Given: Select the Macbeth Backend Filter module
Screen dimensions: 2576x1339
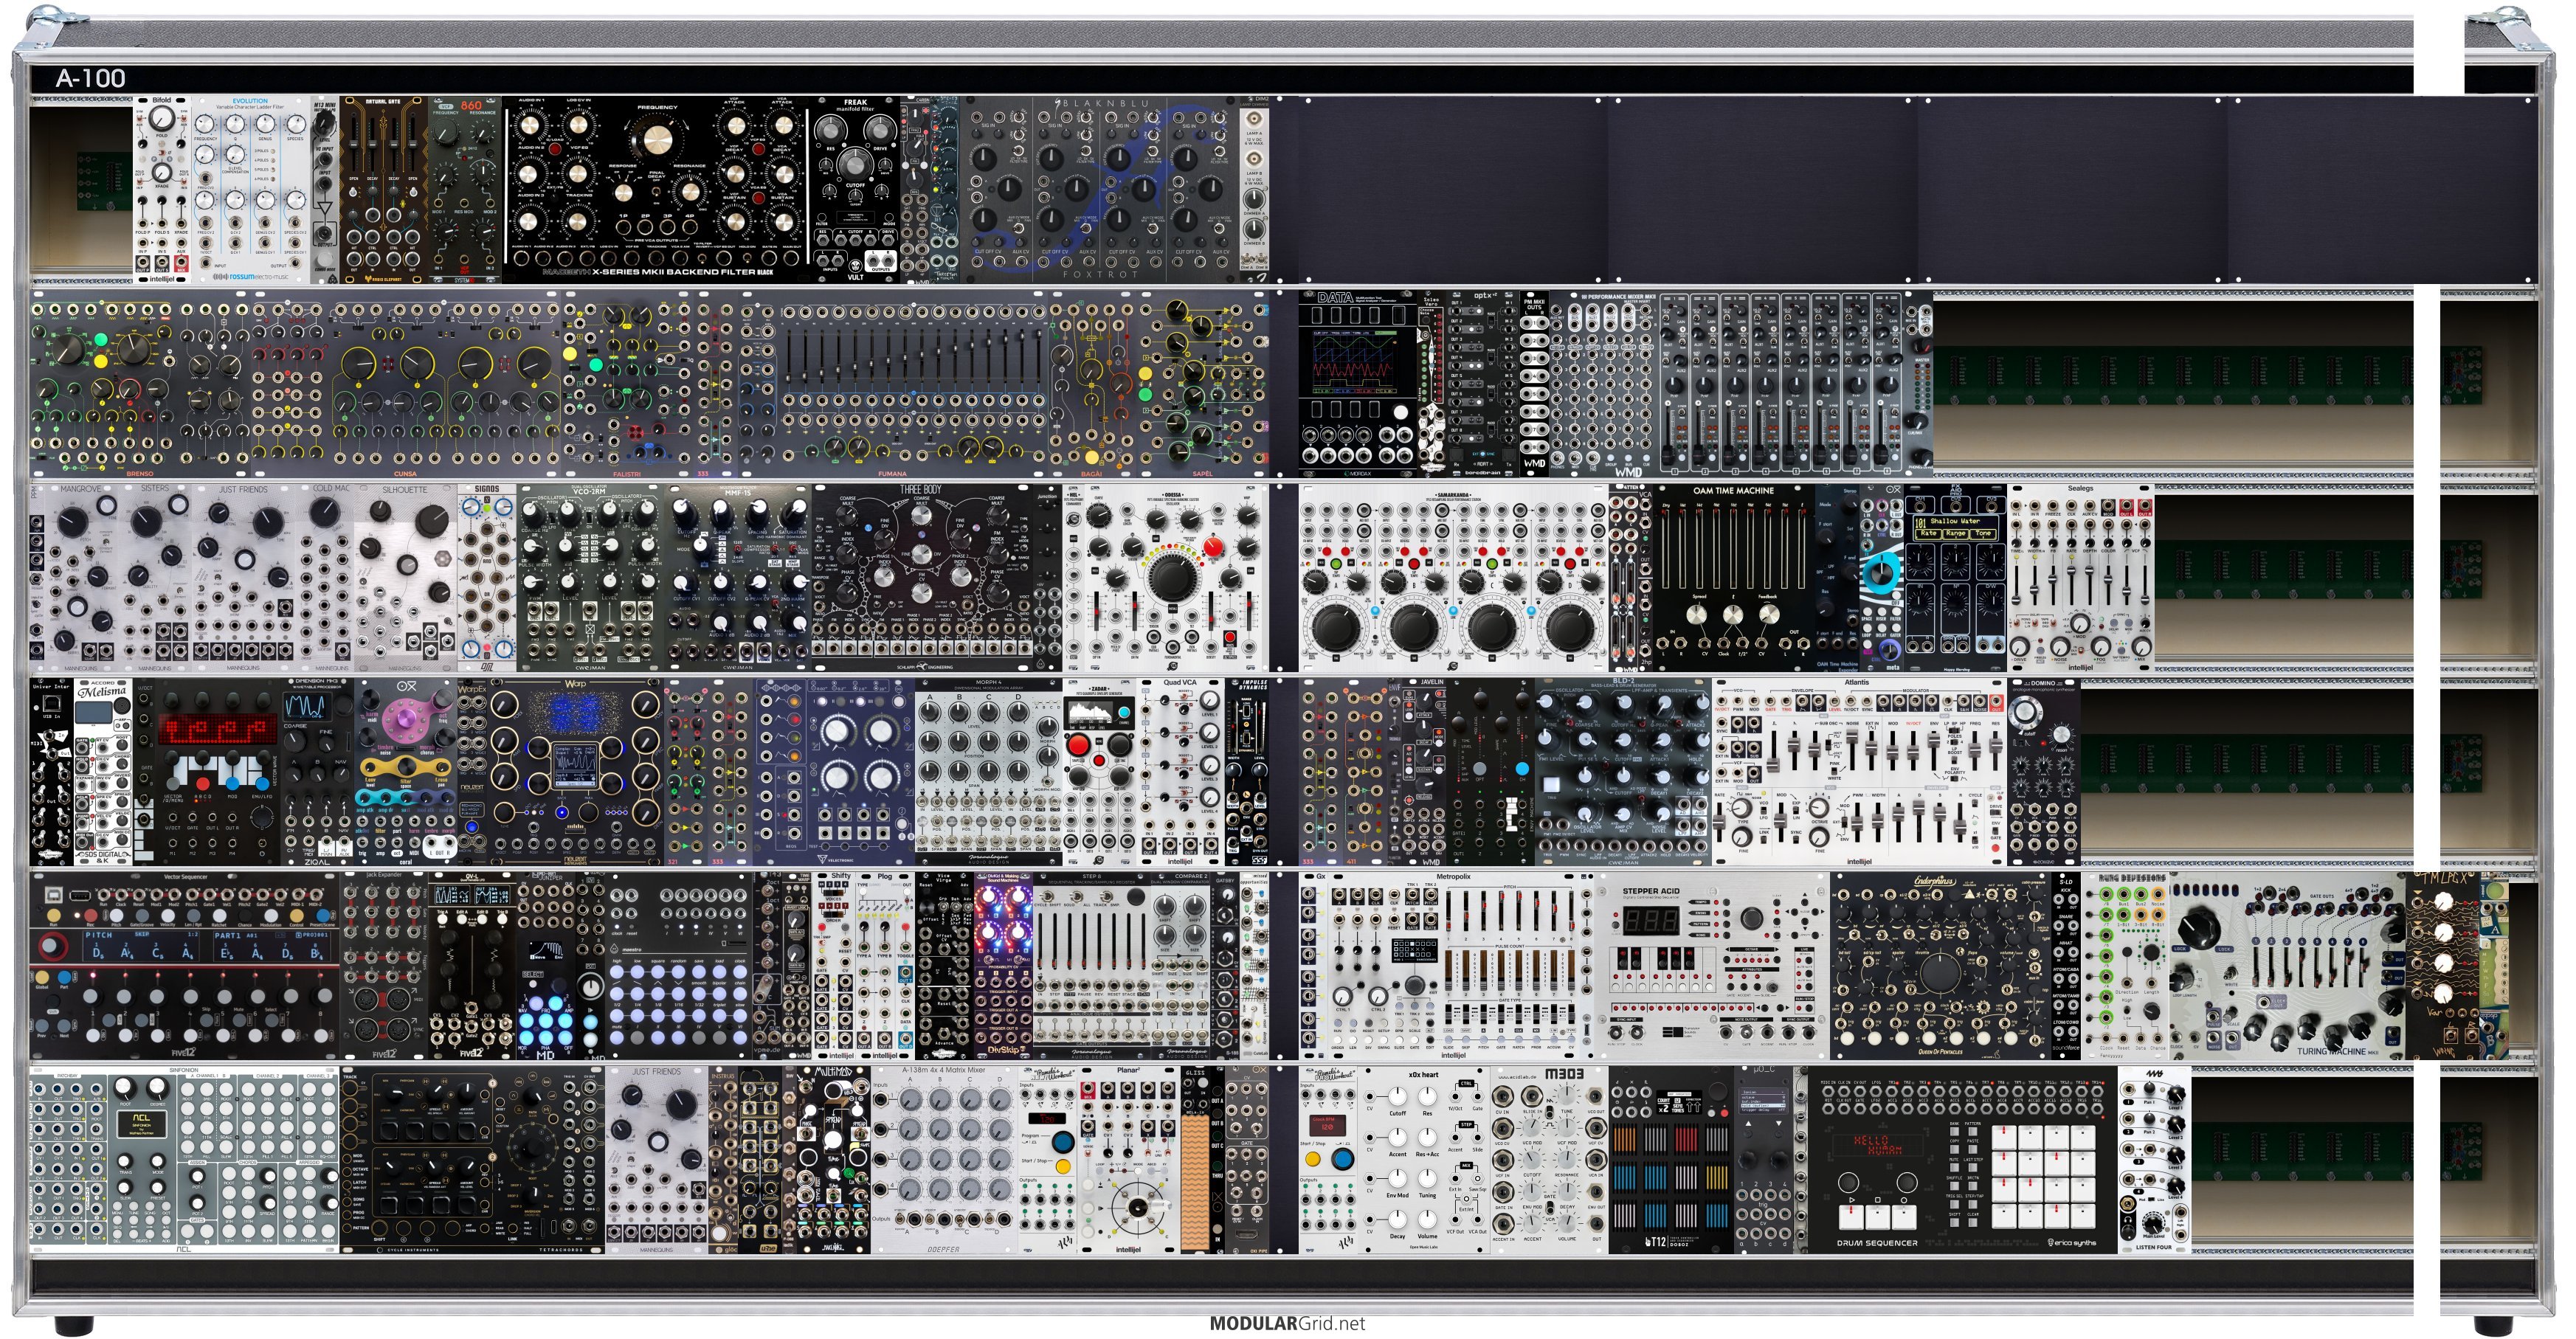Looking at the screenshot, I should point(655,190).
